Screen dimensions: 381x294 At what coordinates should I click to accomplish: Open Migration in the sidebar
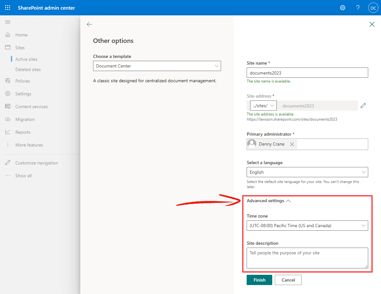pyautogui.click(x=25, y=119)
